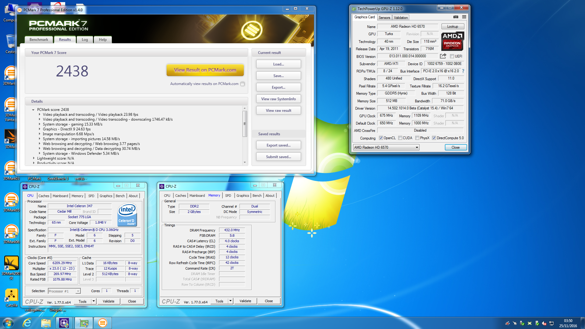Viewport: 585px width, 329px height.
Task: Open the 3DMark Vantage desktop shortcut
Action: pyautogui.click(x=10, y=109)
